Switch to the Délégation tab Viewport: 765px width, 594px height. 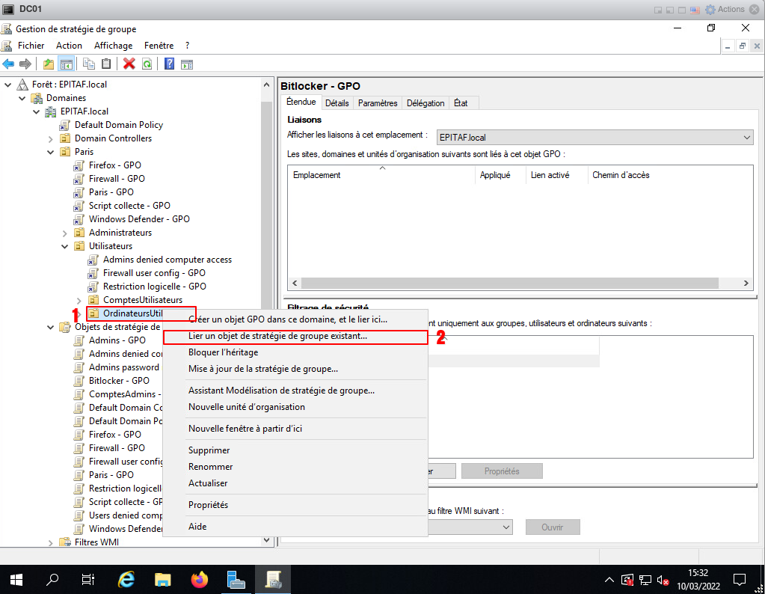(x=427, y=103)
